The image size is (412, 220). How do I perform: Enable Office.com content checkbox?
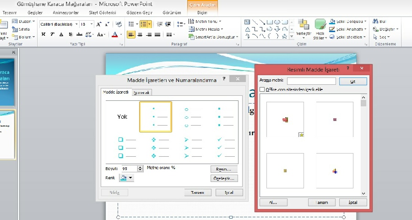(262, 89)
